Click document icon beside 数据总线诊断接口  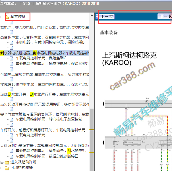coord(12,156)
